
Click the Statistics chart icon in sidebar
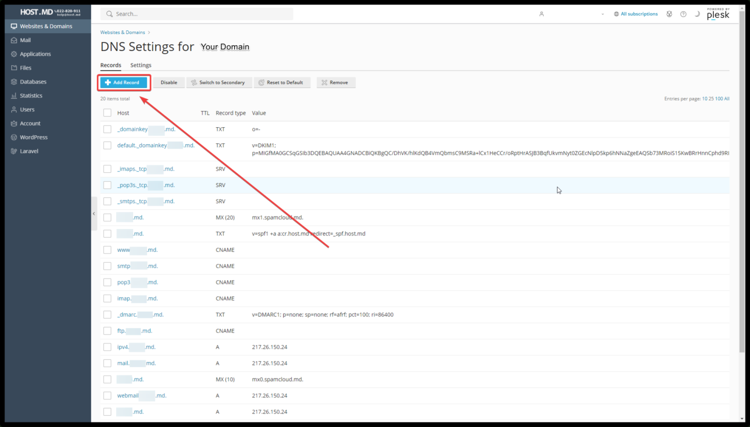14,95
